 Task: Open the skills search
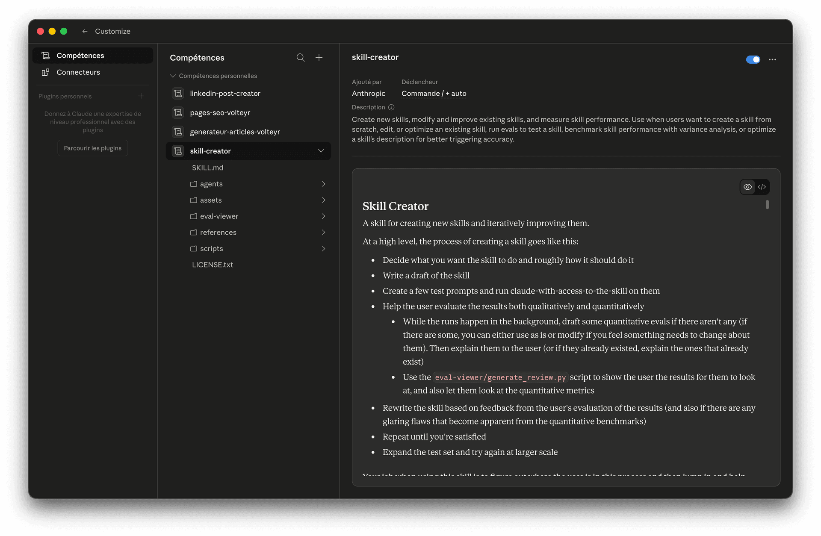(x=301, y=57)
